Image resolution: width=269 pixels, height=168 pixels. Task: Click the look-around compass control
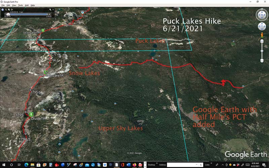pyautogui.click(x=262, y=15)
